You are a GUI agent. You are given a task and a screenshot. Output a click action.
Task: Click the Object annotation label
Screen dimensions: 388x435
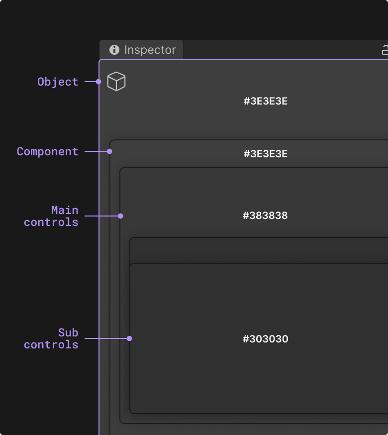point(57,82)
